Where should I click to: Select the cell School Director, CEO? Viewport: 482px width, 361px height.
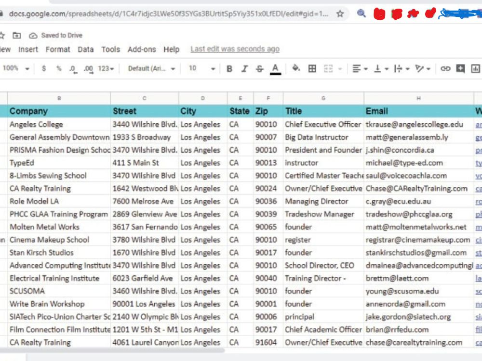323,266
